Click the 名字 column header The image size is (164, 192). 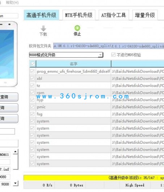tap(73, 64)
